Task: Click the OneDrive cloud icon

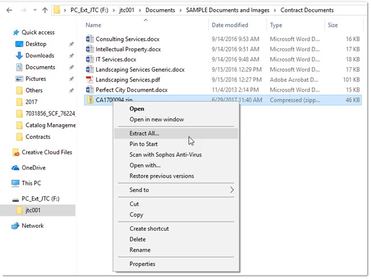Action: click(x=15, y=168)
